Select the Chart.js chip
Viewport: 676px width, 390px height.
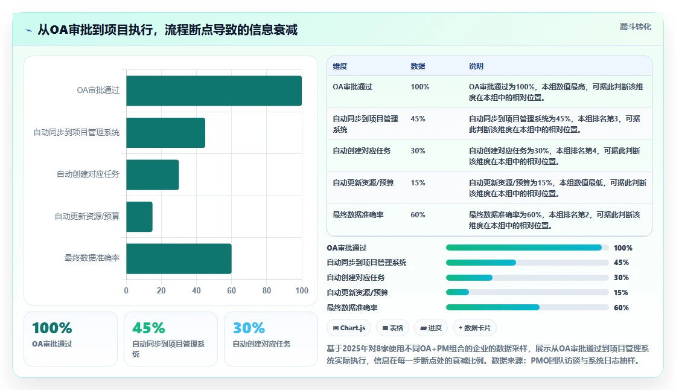(349, 328)
